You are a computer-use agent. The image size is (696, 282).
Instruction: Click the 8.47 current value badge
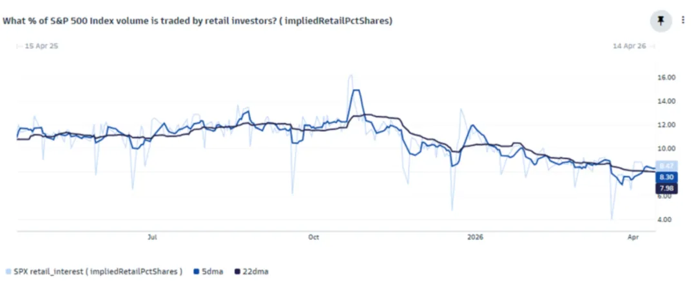coord(666,166)
